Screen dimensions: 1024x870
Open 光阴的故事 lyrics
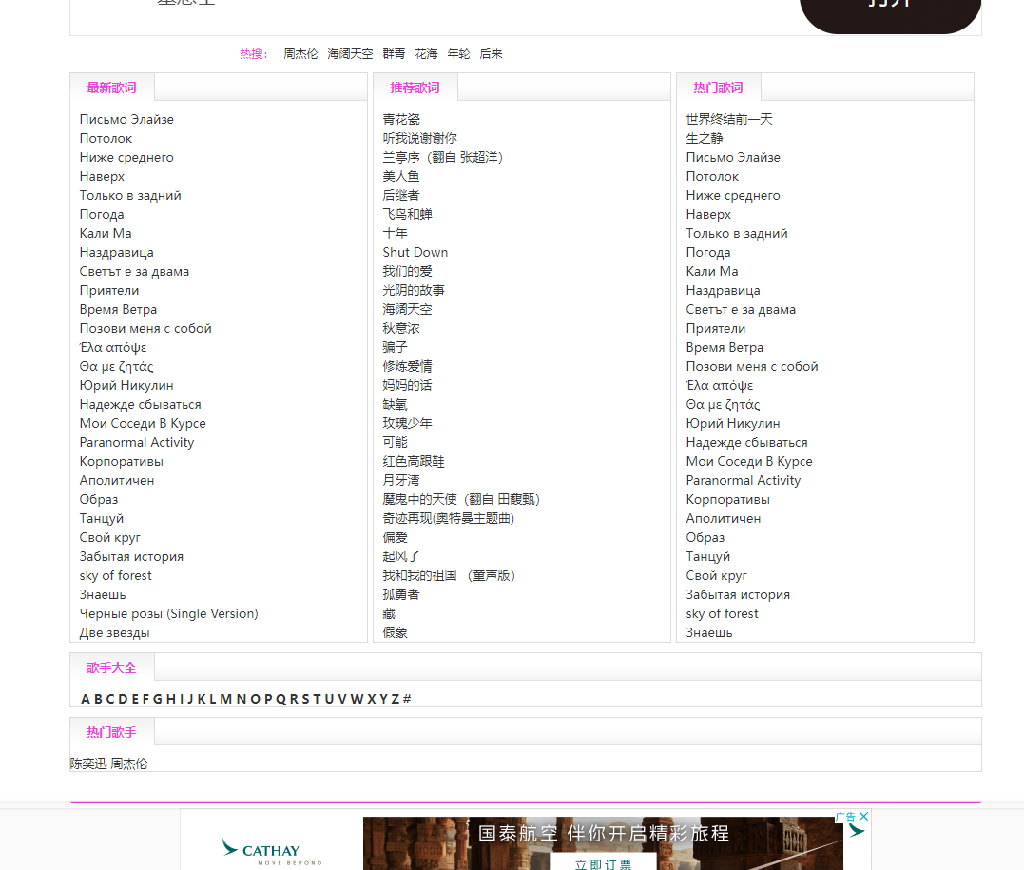(414, 290)
